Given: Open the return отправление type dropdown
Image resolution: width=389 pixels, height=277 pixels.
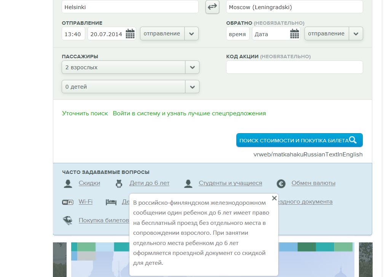Looking at the screenshot, I should [356, 33].
